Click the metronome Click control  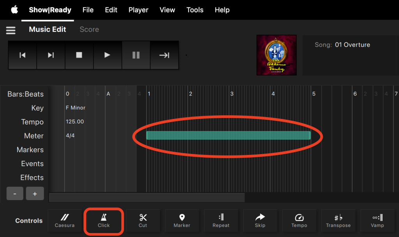(104, 221)
